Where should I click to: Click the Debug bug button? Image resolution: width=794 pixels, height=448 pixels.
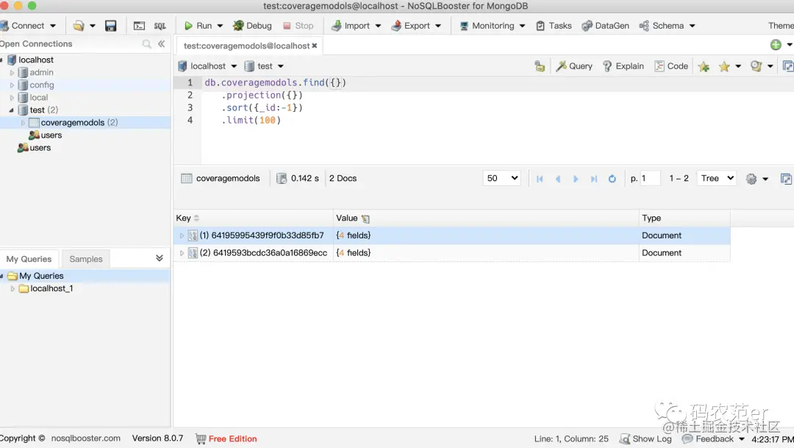[x=252, y=26]
